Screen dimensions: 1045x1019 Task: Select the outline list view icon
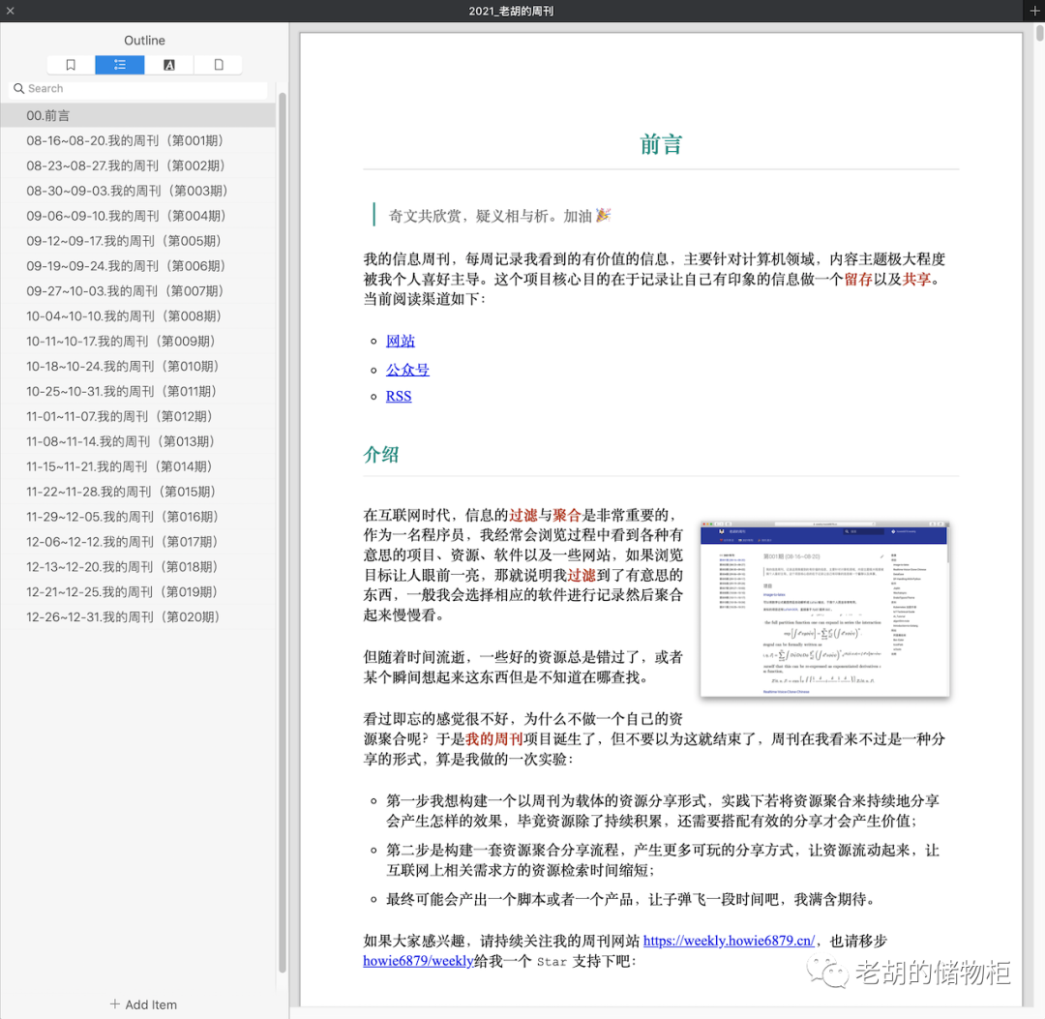point(119,64)
